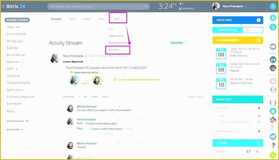Click the green phone call icon

click(x=273, y=155)
